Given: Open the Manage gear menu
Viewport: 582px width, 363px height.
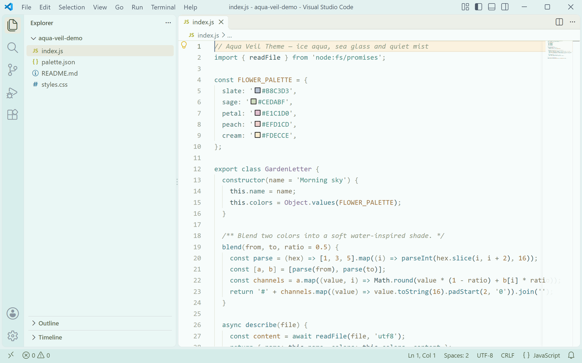Looking at the screenshot, I should click(13, 336).
